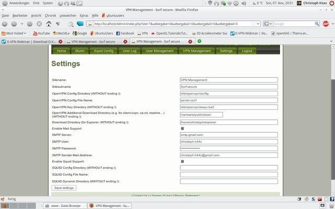Open the VPN Management nav page

point(197,51)
